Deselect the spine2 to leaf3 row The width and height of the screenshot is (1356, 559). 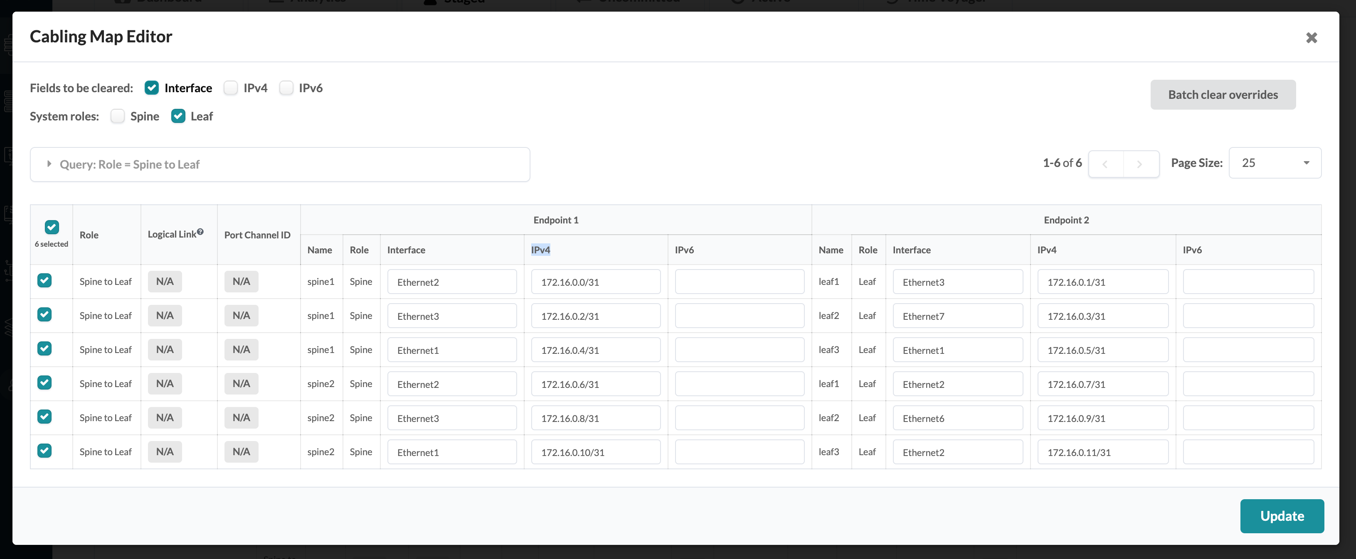45,451
